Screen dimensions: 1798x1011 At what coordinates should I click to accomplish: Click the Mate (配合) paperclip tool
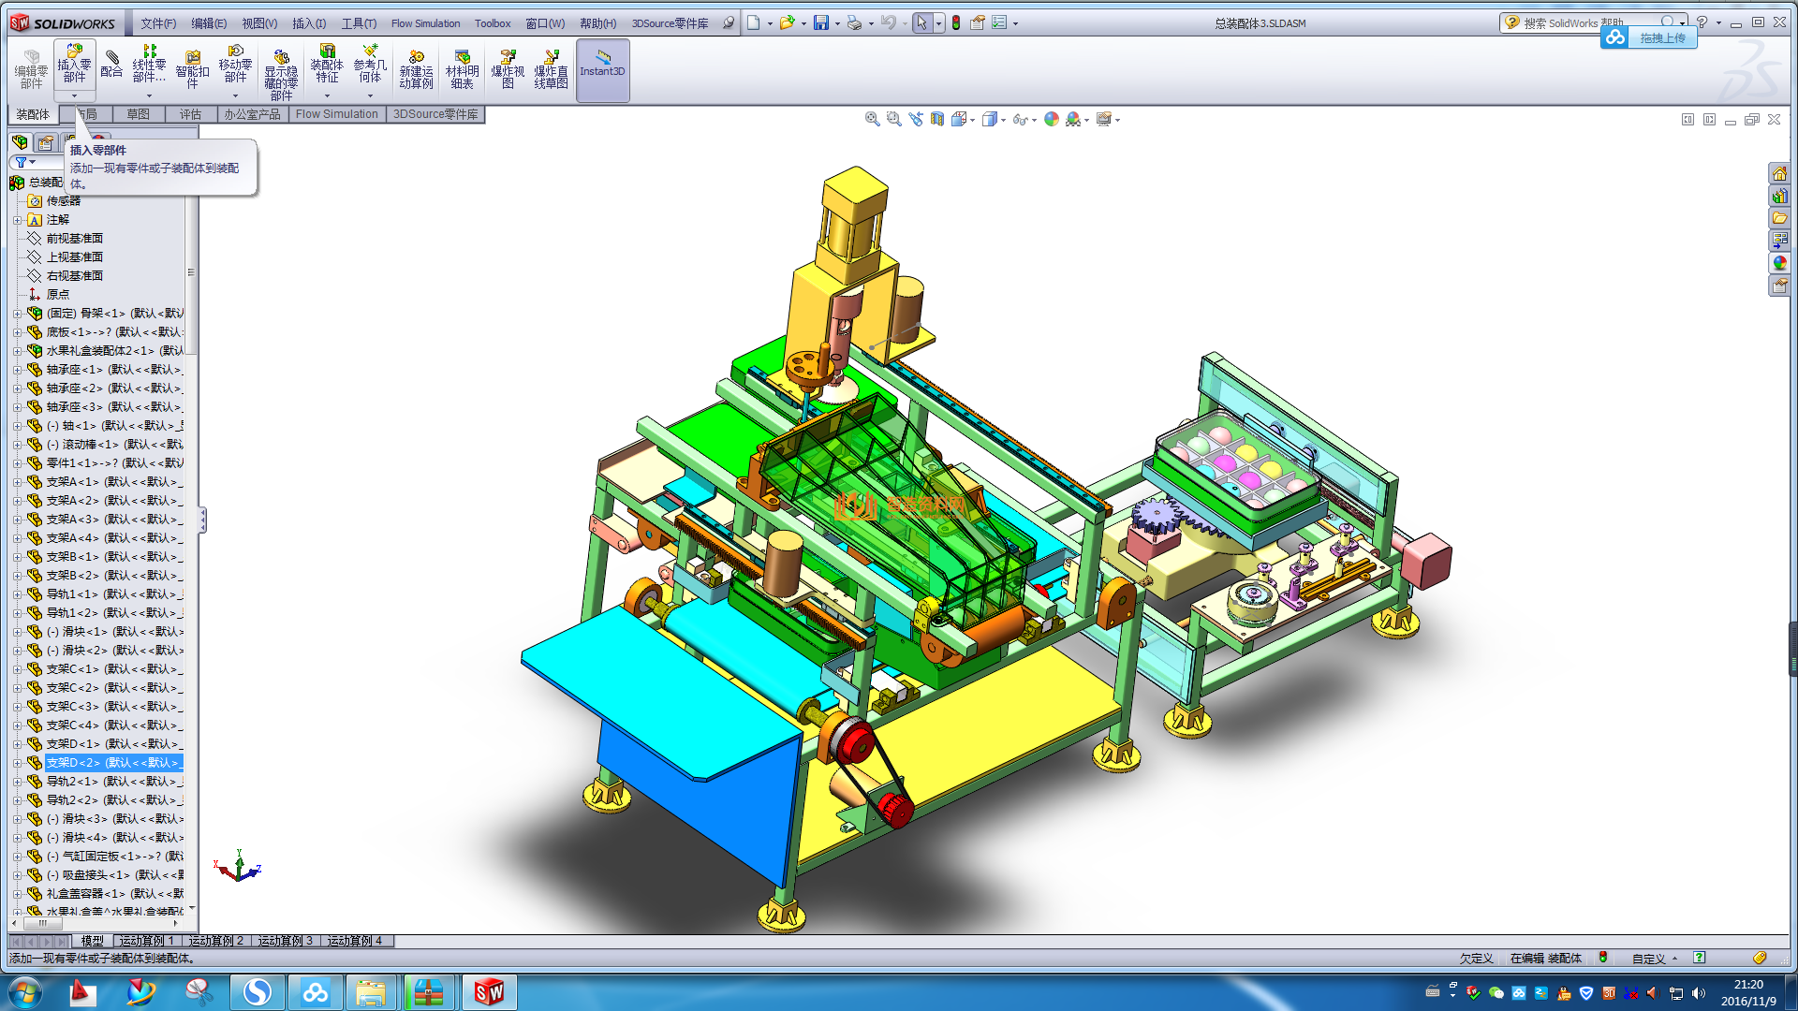click(x=111, y=64)
